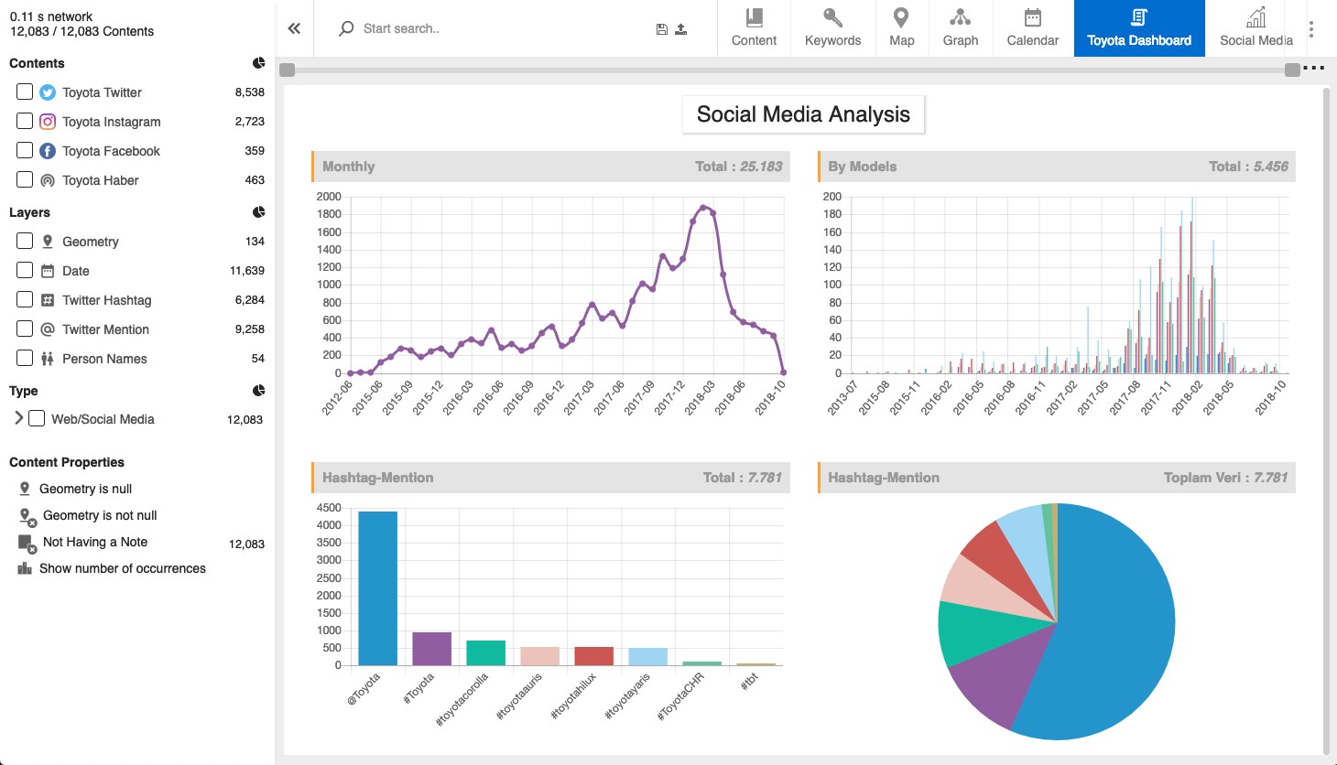Open the Layers pie chart icon
The height and width of the screenshot is (765, 1337).
pos(259,212)
